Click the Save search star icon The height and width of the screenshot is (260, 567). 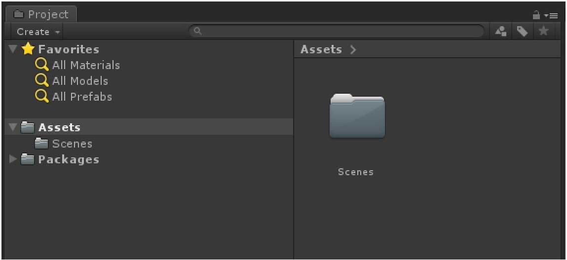pos(543,32)
